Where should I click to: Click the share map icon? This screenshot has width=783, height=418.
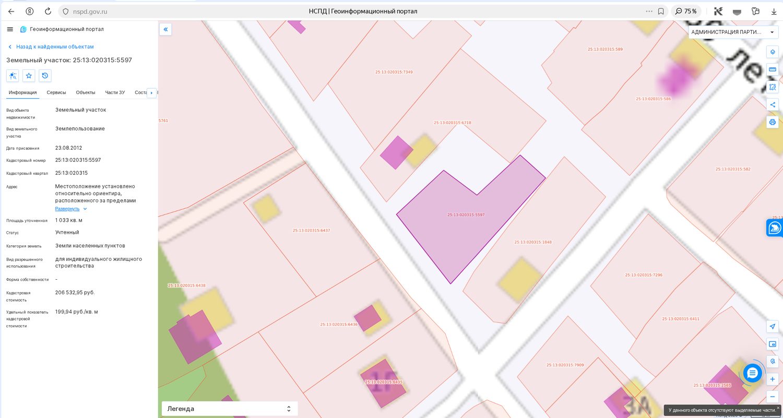click(773, 105)
